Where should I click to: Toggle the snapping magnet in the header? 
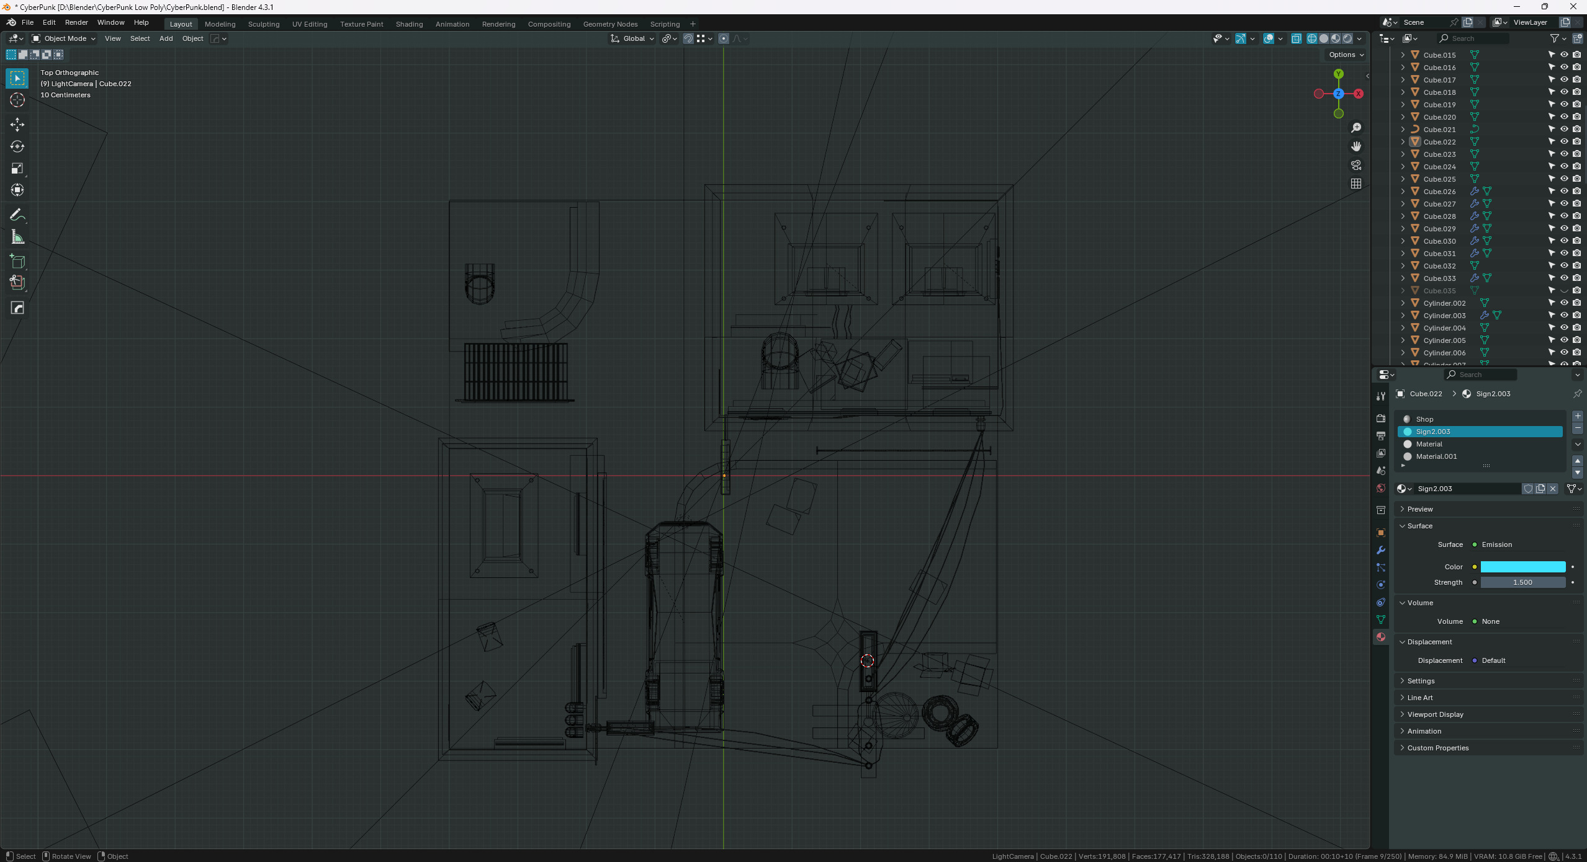tap(688, 38)
